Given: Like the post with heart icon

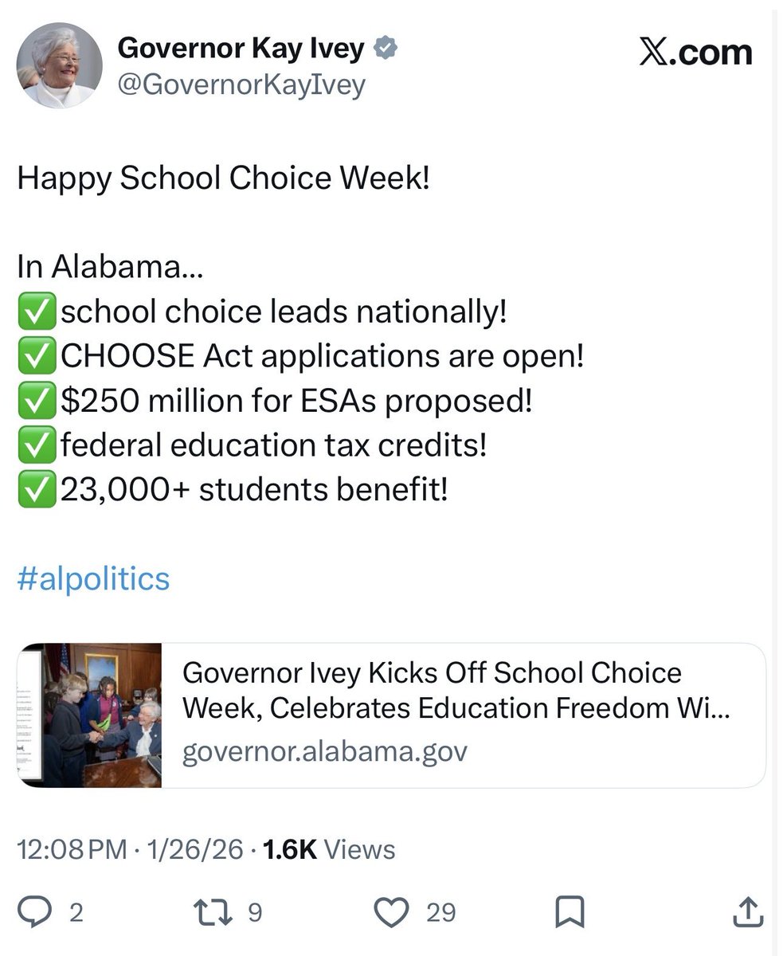Looking at the screenshot, I should point(391,911).
